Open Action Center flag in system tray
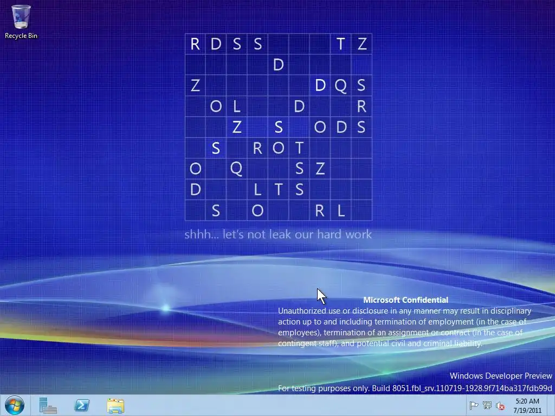 click(x=474, y=405)
